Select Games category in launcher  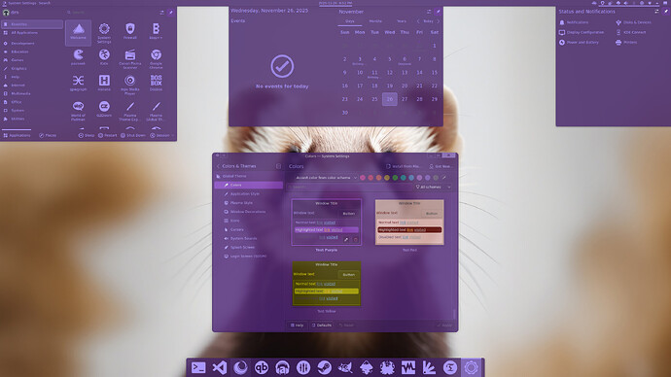tap(32, 60)
